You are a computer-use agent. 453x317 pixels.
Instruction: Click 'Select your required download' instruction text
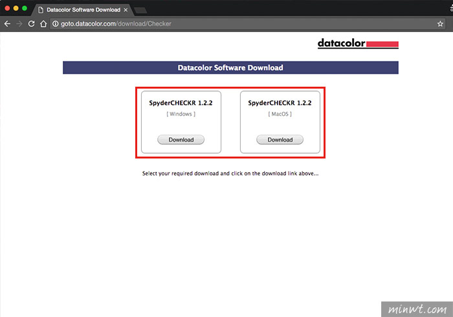(230, 173)
